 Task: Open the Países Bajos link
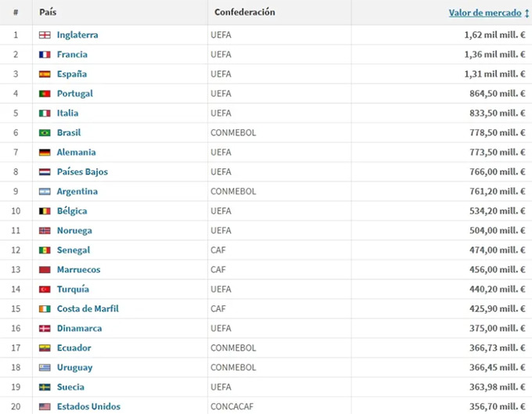click(82, 172)
